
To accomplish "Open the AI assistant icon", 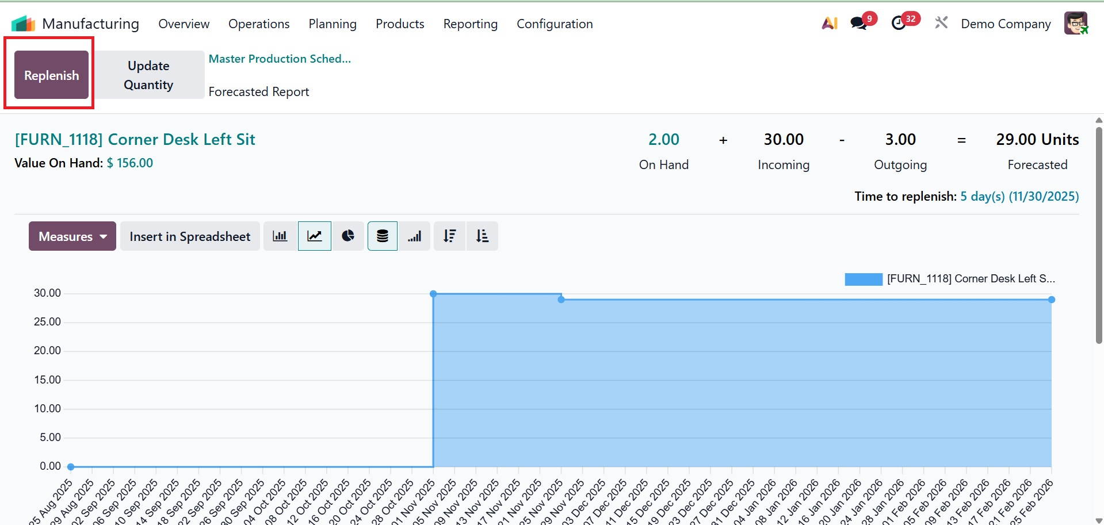I will (830, 24).
